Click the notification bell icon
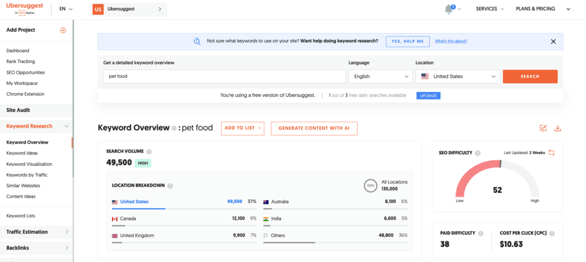 (x=449, y=9)
